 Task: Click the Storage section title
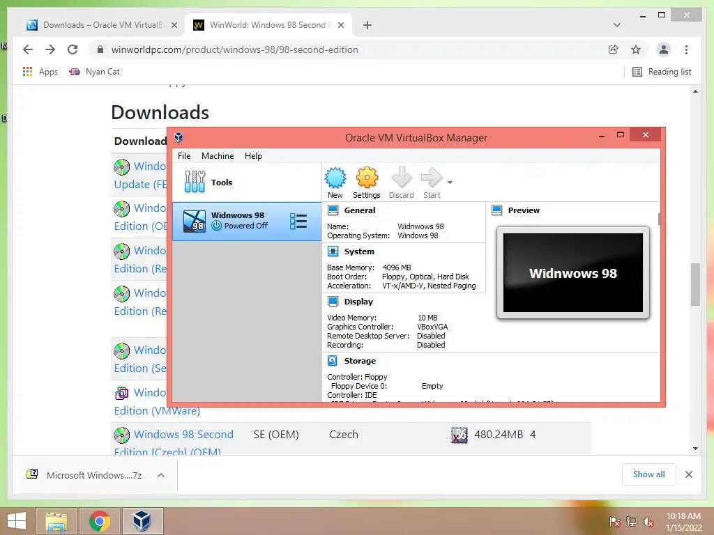click(x=360, y=361)
